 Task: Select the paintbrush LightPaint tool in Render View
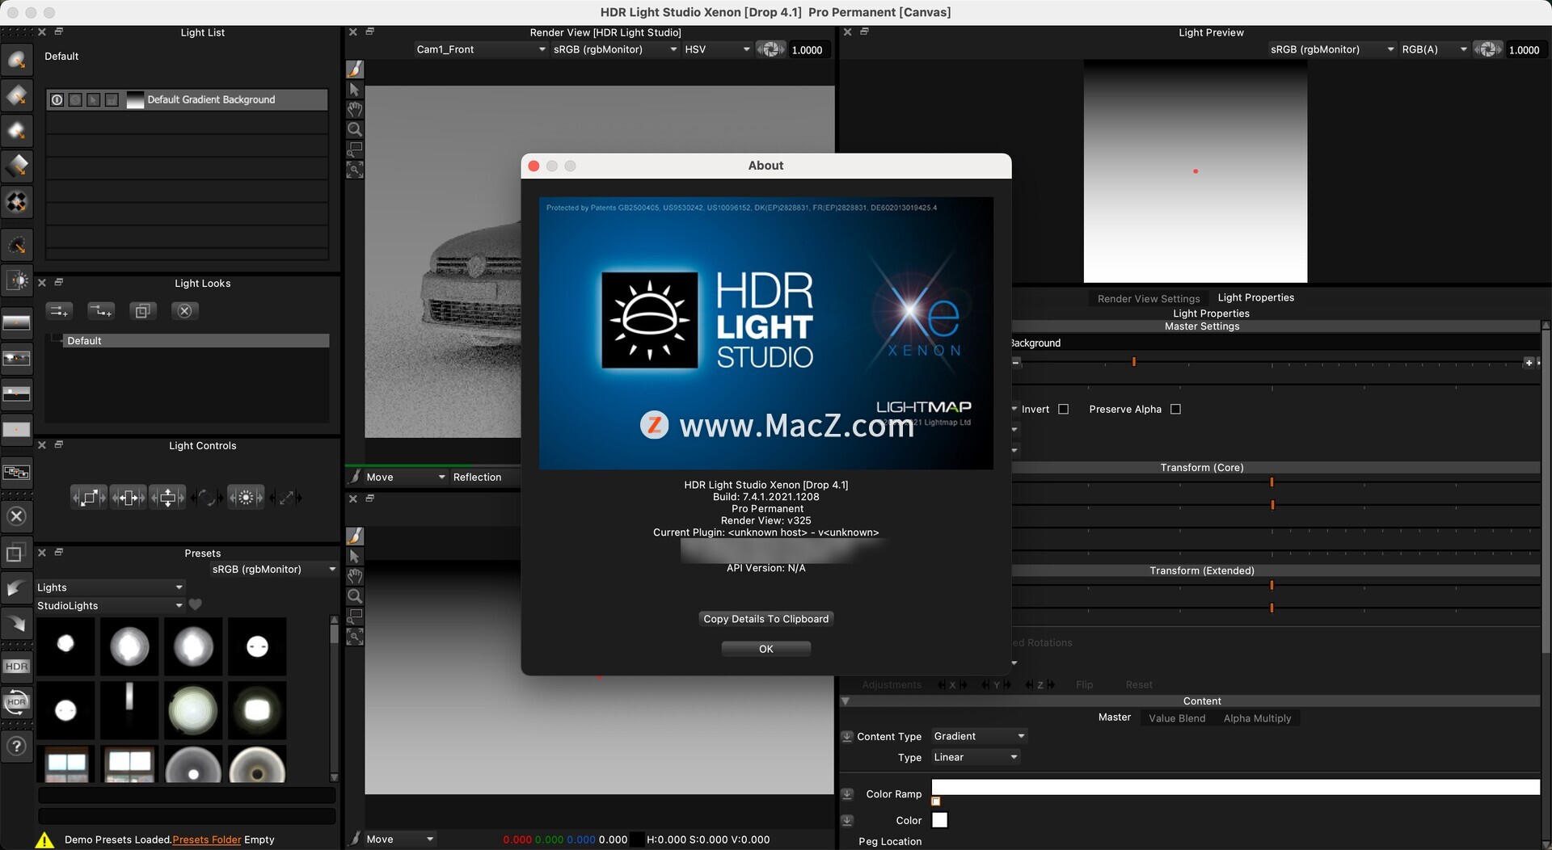355,69
